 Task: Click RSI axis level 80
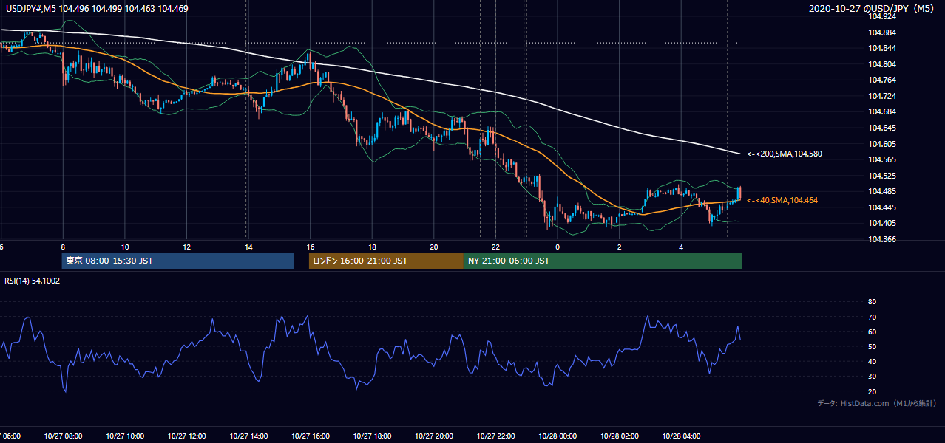(x=872, y=302)
